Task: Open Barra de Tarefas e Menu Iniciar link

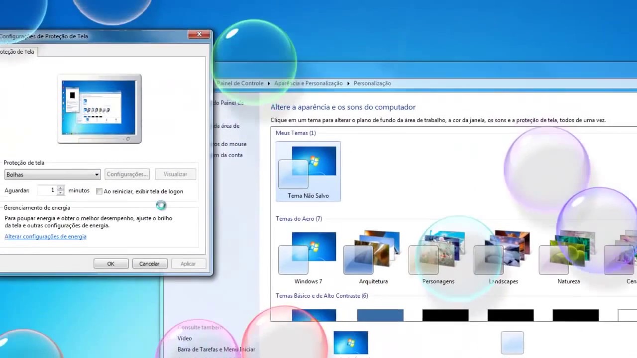Action: click(x=216, y=350)
